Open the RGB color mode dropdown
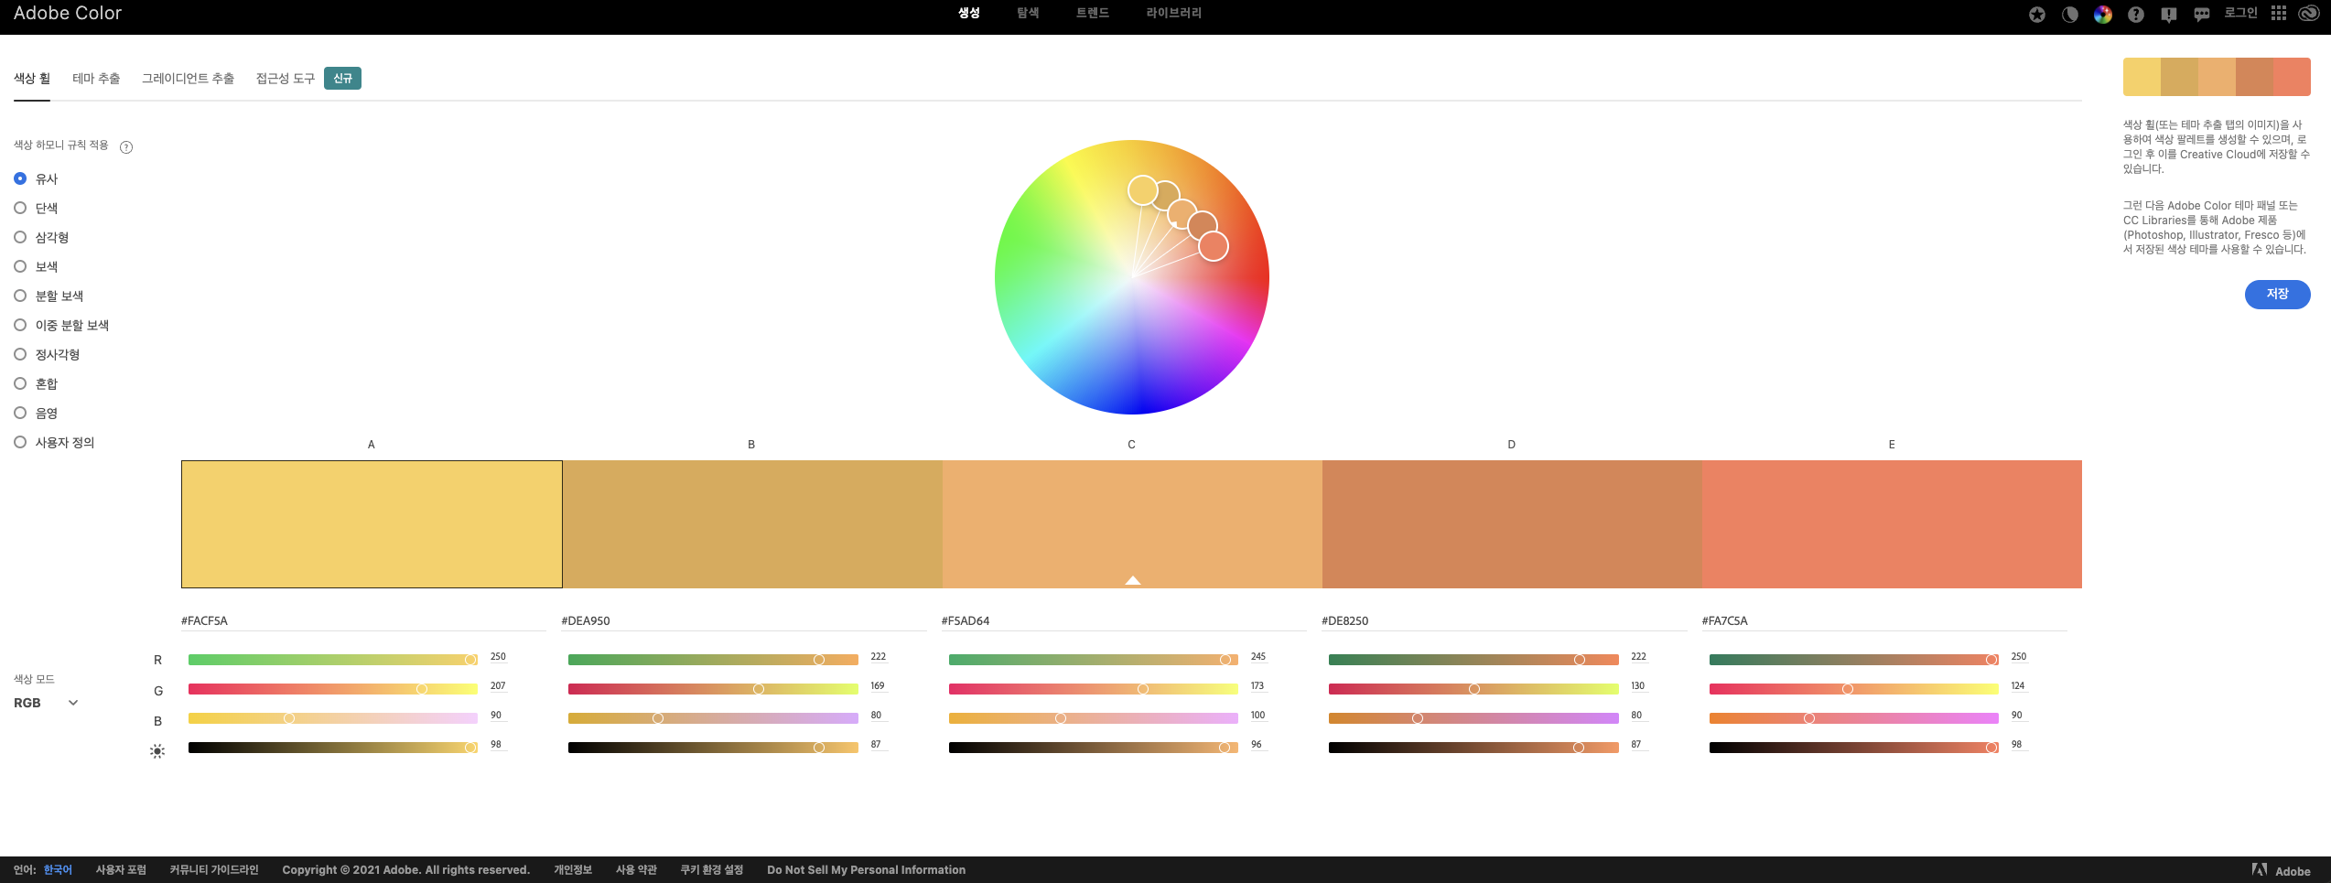 pyautogui.click(x=46, y=703)
